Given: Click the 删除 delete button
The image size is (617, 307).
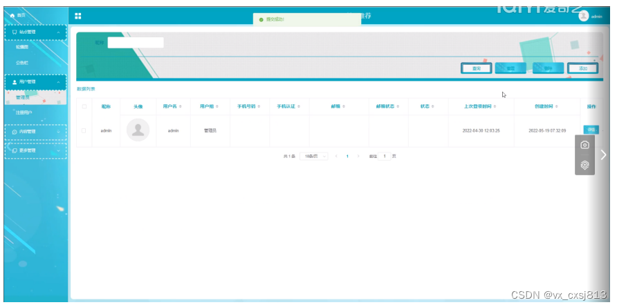Looking at the screenshot, I should pyautogui.click(x=548, y=68).
